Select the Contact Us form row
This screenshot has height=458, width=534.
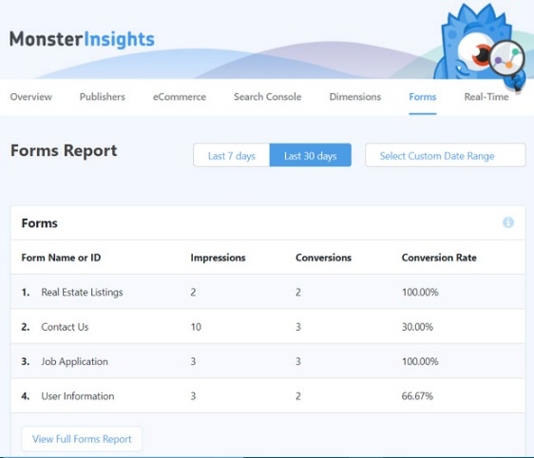coord(268,327)
